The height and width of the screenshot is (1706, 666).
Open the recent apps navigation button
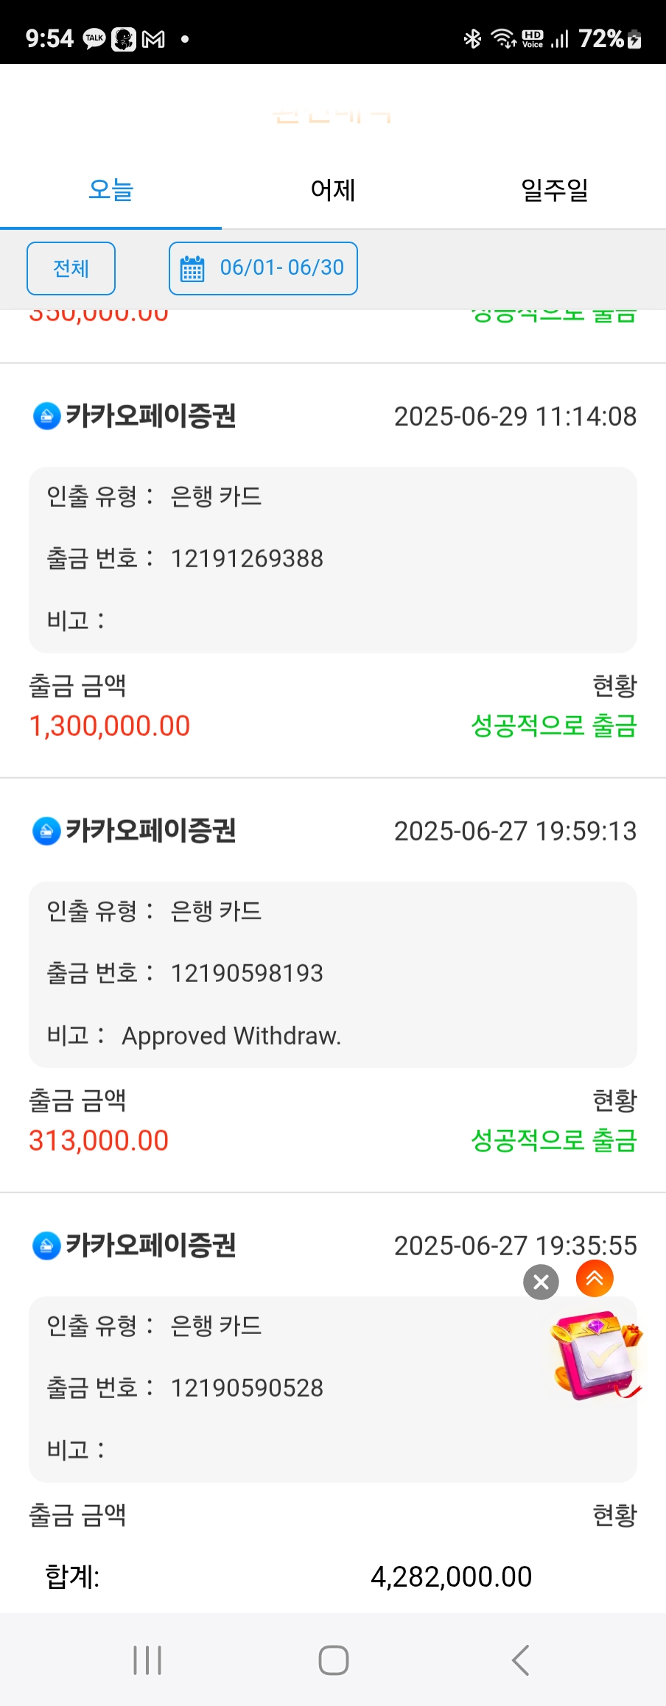[147, 1660]
